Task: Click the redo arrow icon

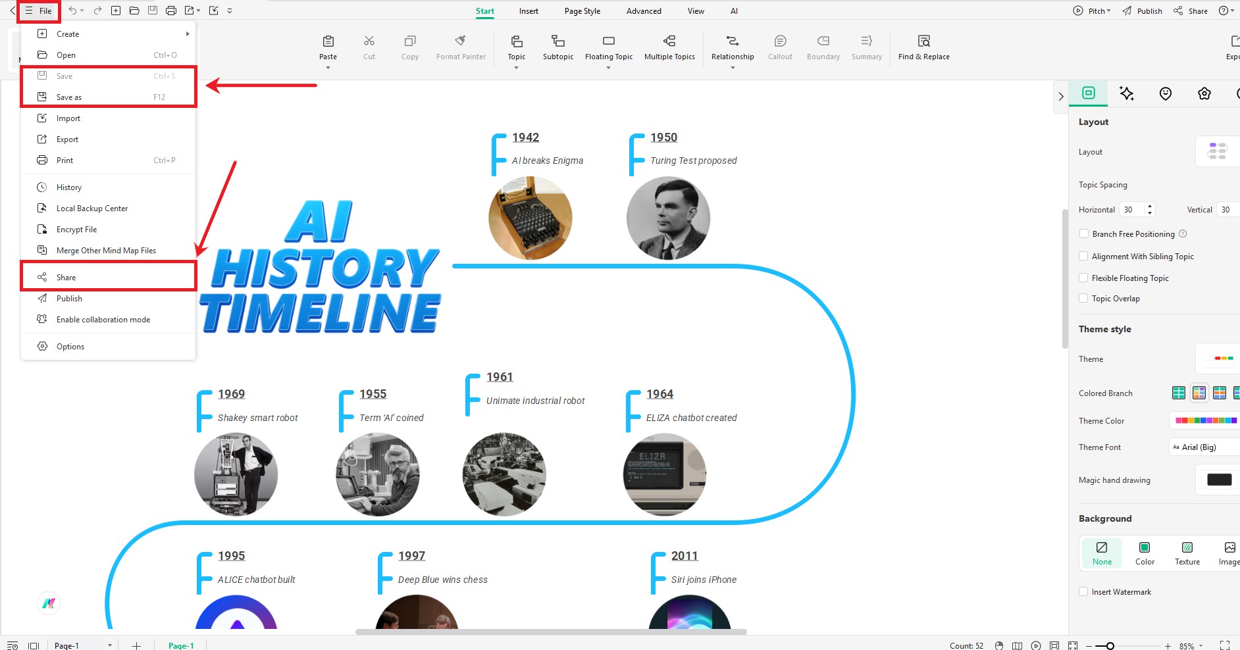Action: click(97, 11)
